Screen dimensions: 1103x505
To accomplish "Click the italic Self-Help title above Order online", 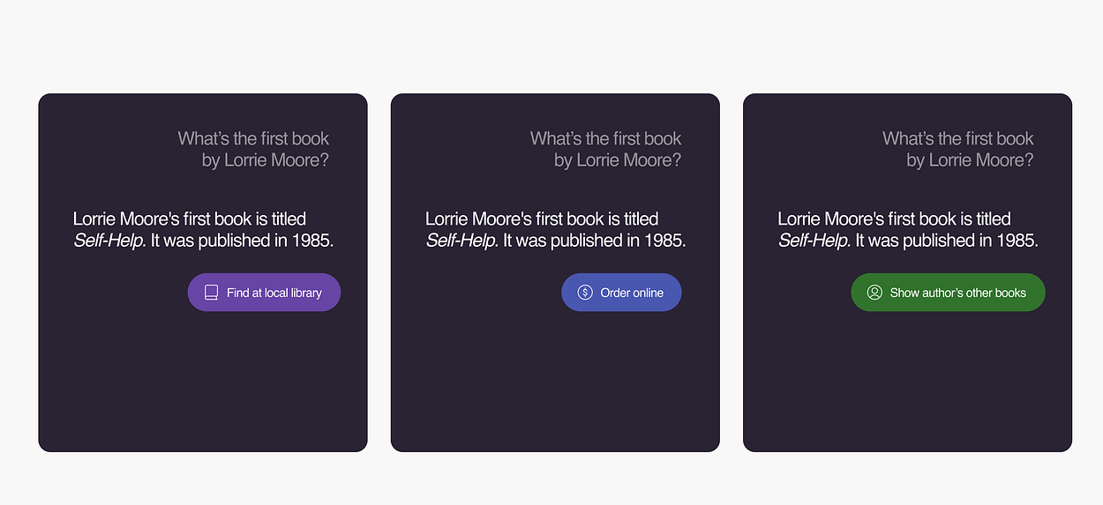I will (461, 241).
